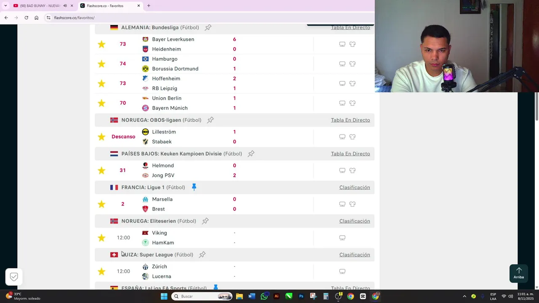Open lineup shirt icon for Leverkusen match
Image resolution: width=539 pixels, height=303 pixels.
[x=352, y=44]
